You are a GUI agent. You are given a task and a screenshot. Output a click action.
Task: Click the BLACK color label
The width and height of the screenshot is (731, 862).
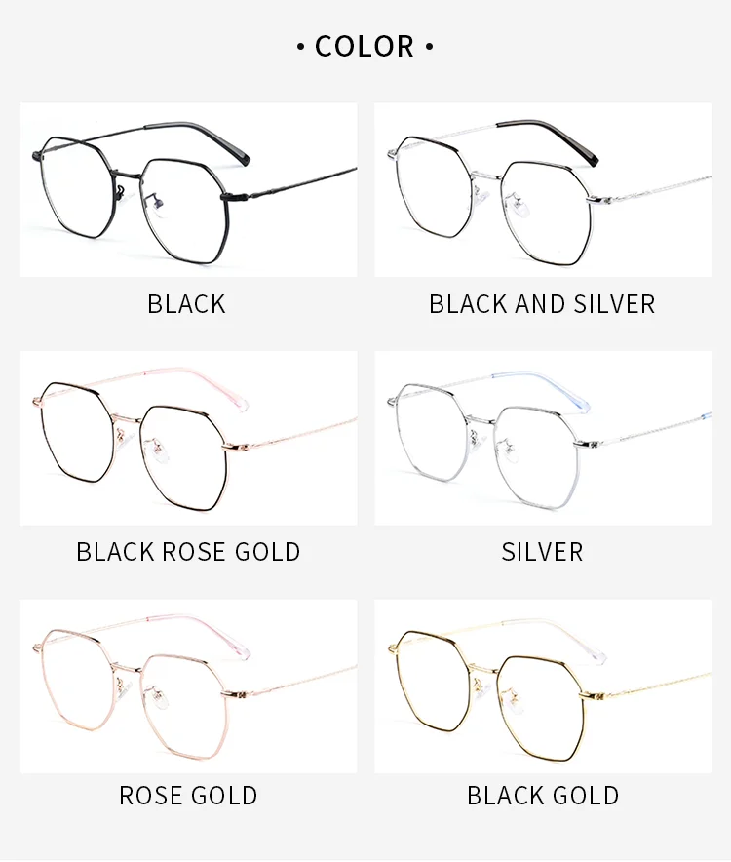[x=186, y=304]
